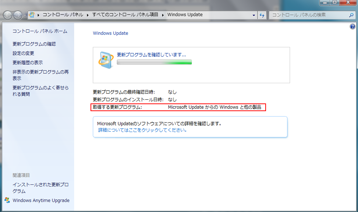Expand arrow after すべてのコントロール パネル項目
This screenshot has width=358, height=212.
tap(163, 15)
